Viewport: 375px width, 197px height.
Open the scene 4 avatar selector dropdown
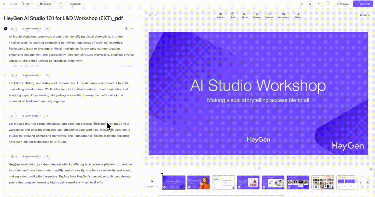pos(14,157)
